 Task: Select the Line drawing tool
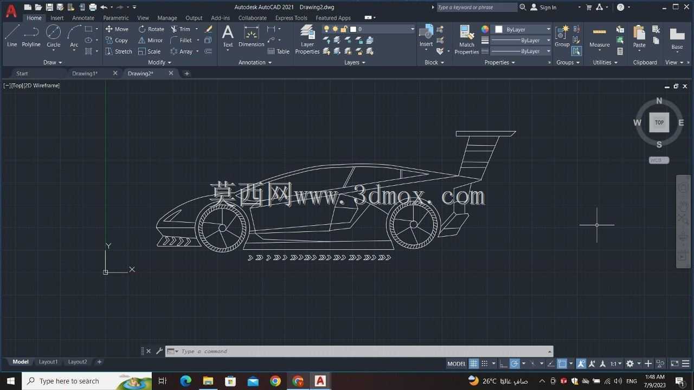12,36
